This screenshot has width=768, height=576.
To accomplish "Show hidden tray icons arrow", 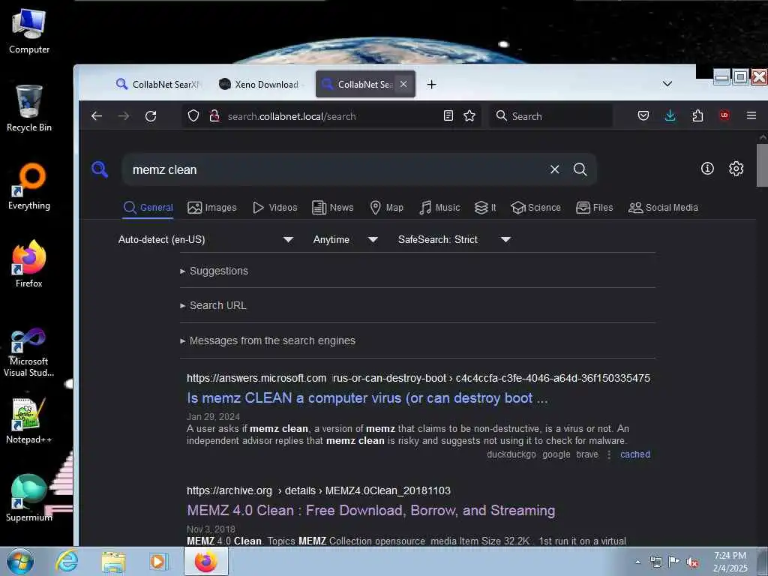I will click(637, 562).
